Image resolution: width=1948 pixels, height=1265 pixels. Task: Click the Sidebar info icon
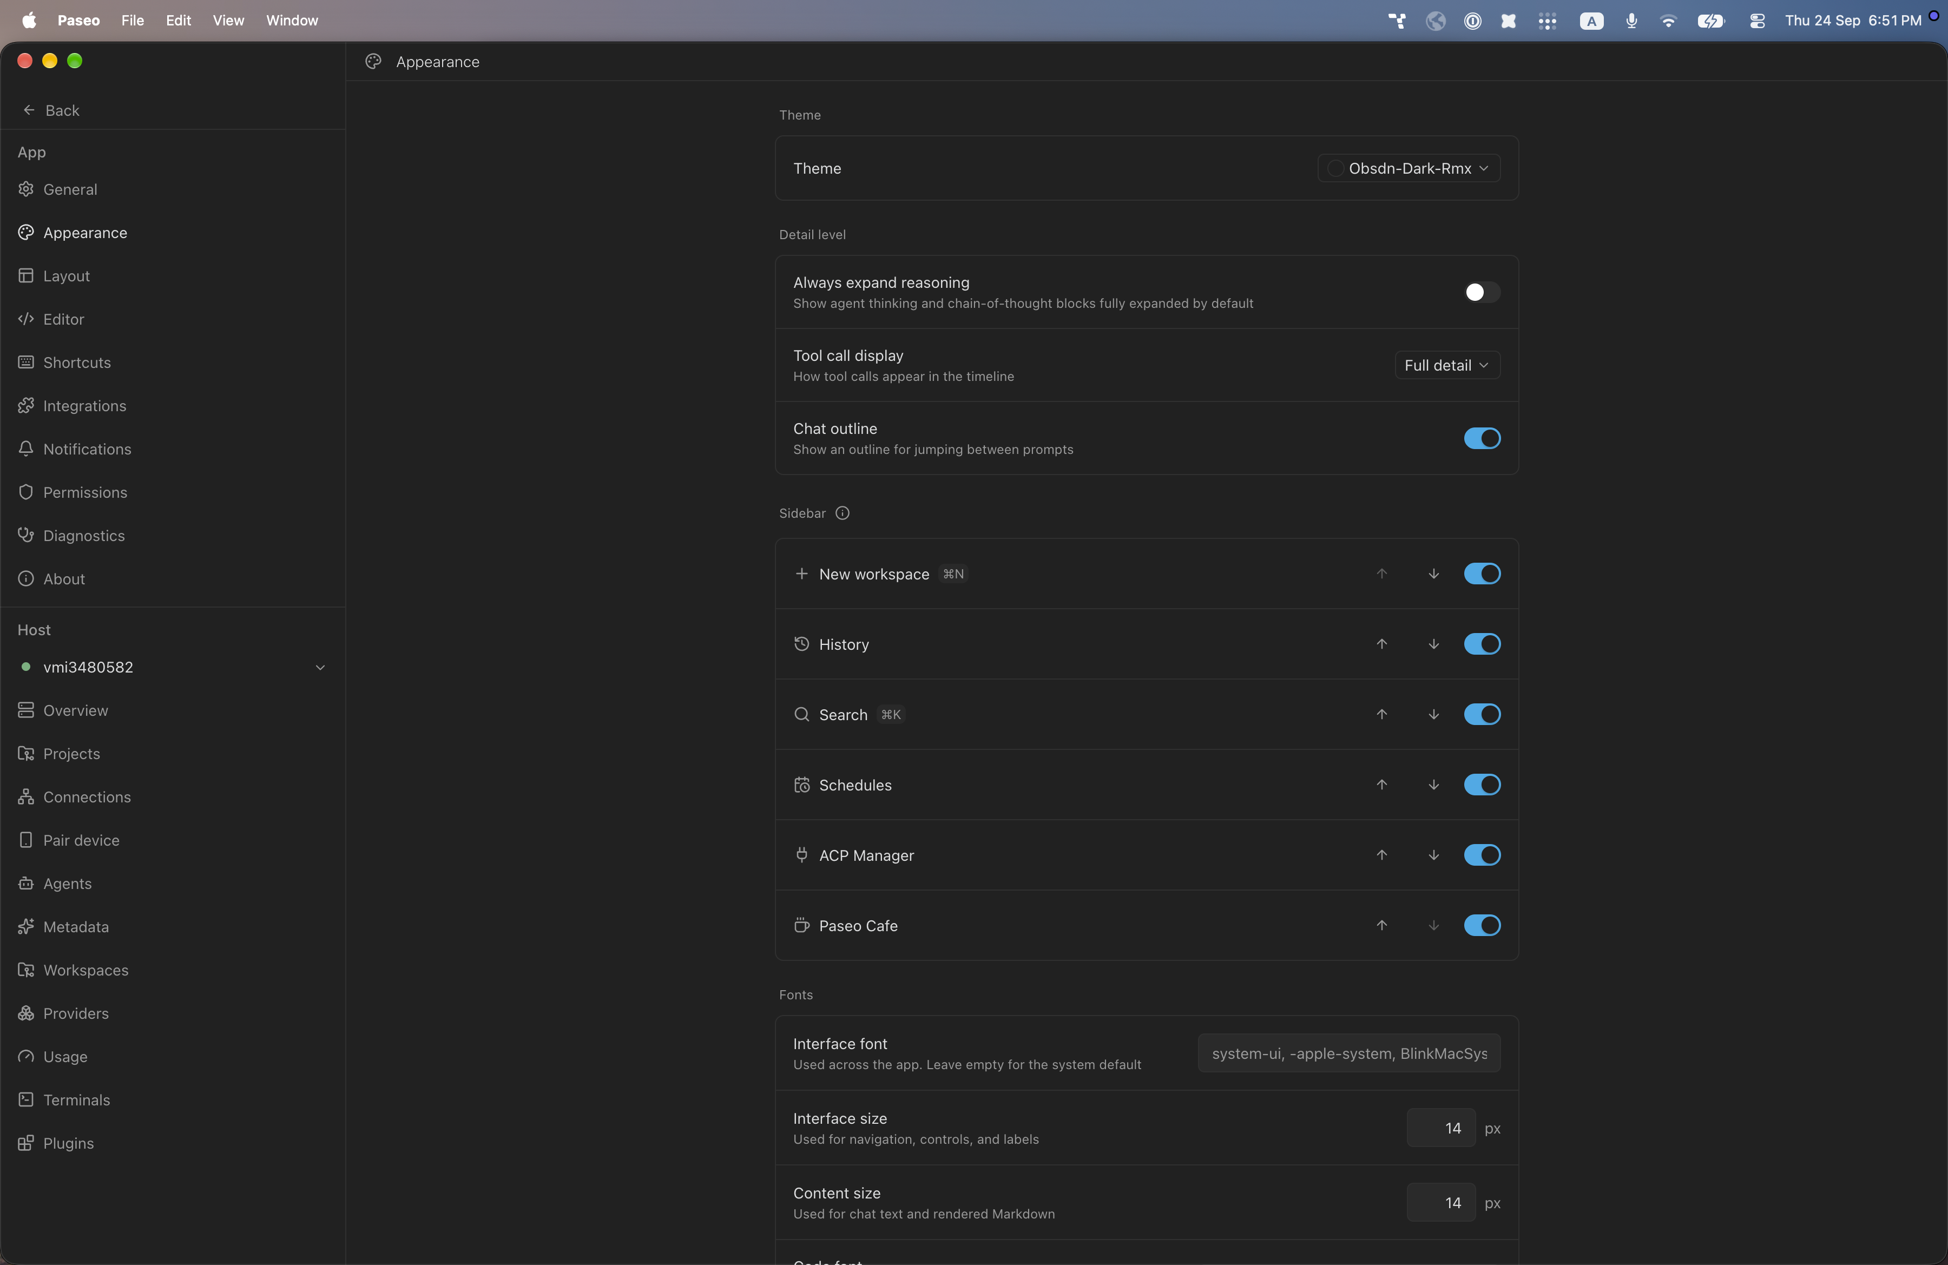coord(842,513)
